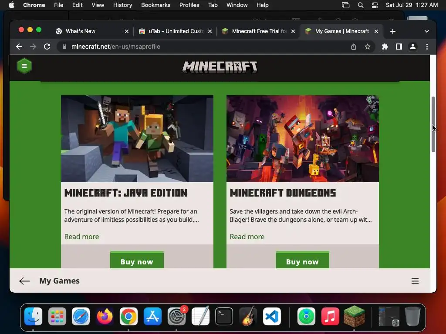Click Buy now for Minecraft: Java Edition

(137, 260)
